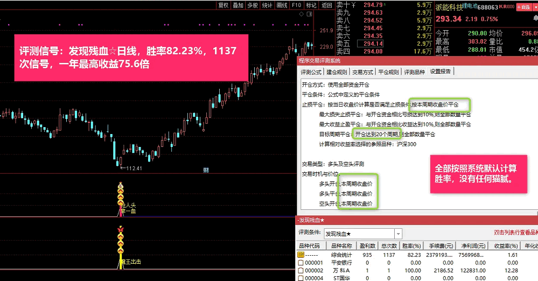Click the 卖四 price 294.00

coord(373,51)
